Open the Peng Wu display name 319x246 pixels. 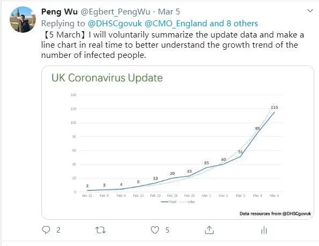pos(60,12)
